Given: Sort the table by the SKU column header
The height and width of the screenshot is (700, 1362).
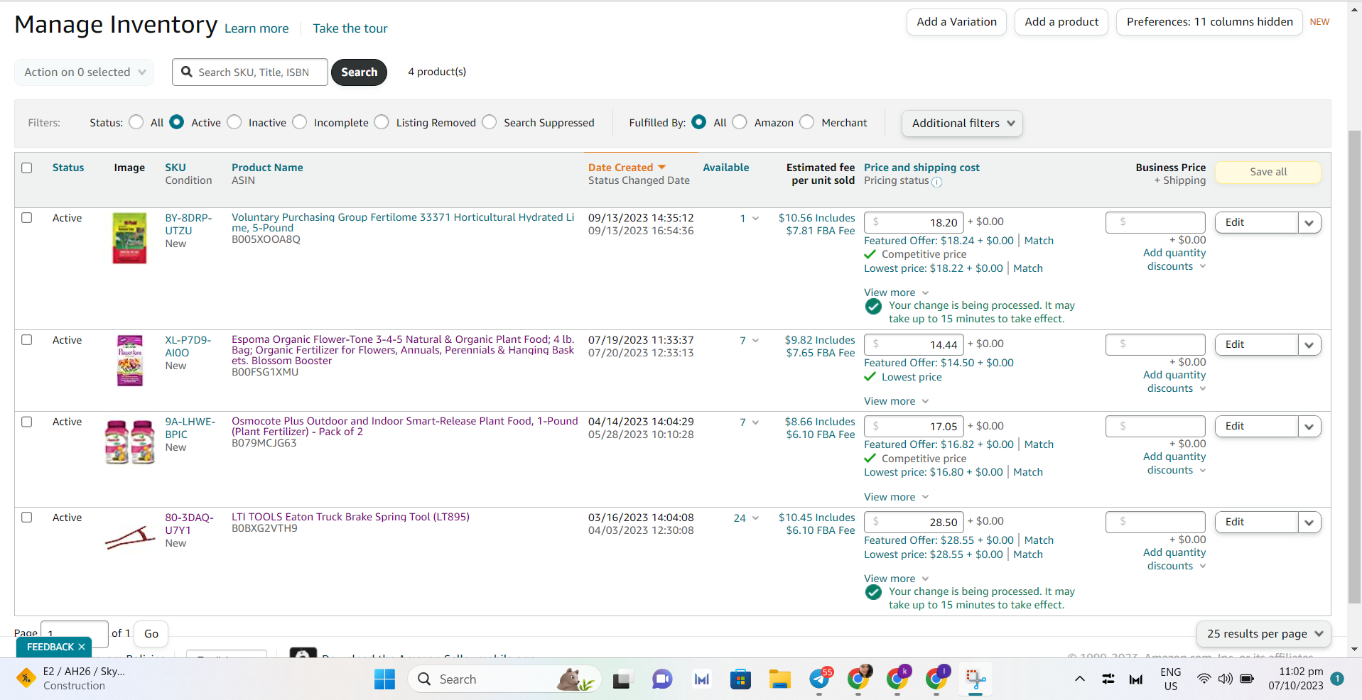Looking at the screenshot, I should pyautogui.click(x=175, y=168).
